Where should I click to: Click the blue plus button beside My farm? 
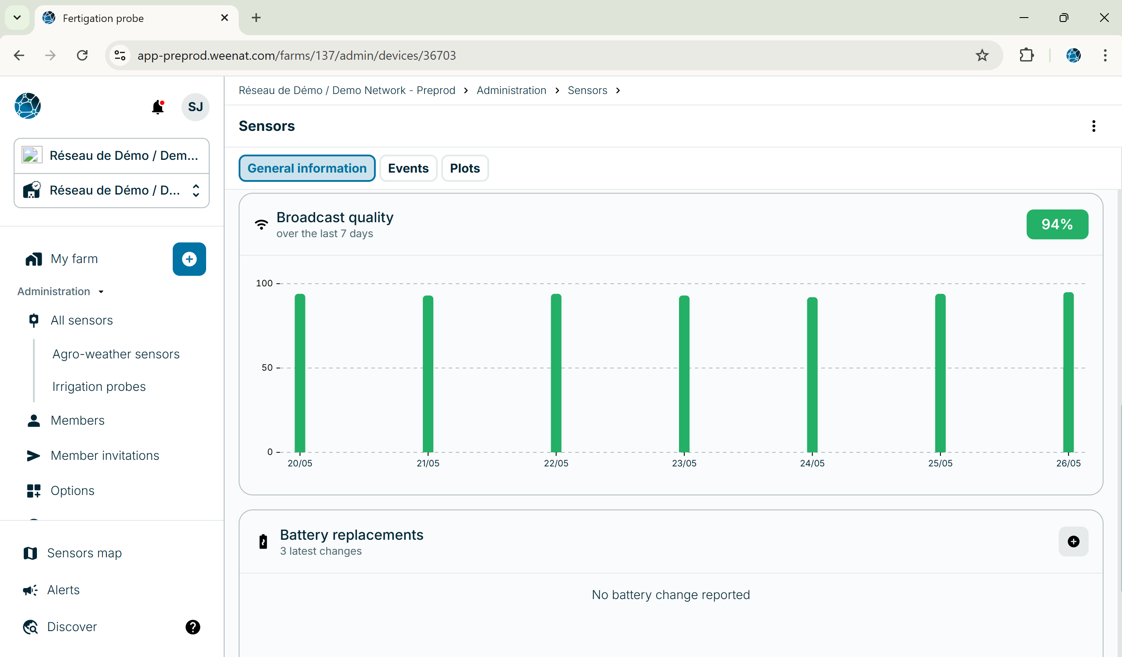pos(189,259)
